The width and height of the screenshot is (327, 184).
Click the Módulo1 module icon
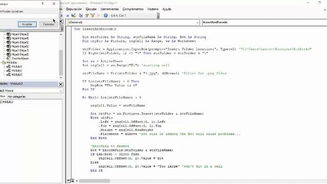8,66
